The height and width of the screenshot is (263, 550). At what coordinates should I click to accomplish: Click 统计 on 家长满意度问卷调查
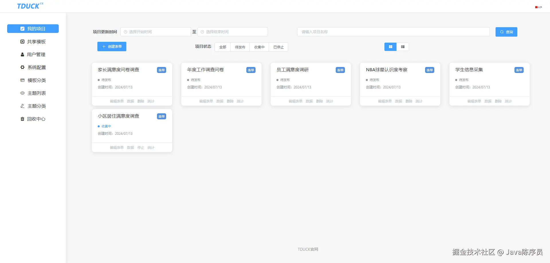151,101
